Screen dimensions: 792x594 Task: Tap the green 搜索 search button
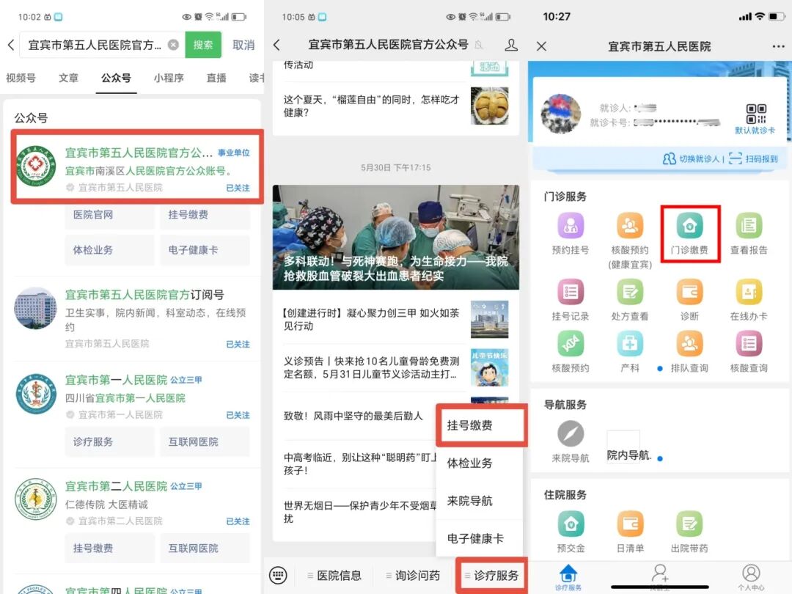coord(203,45)
